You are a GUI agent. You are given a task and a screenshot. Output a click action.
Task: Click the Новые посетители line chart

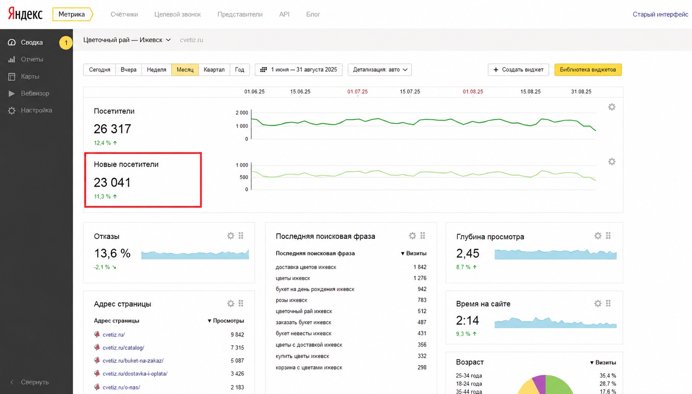pyautogui.click(x=424, y=176)
